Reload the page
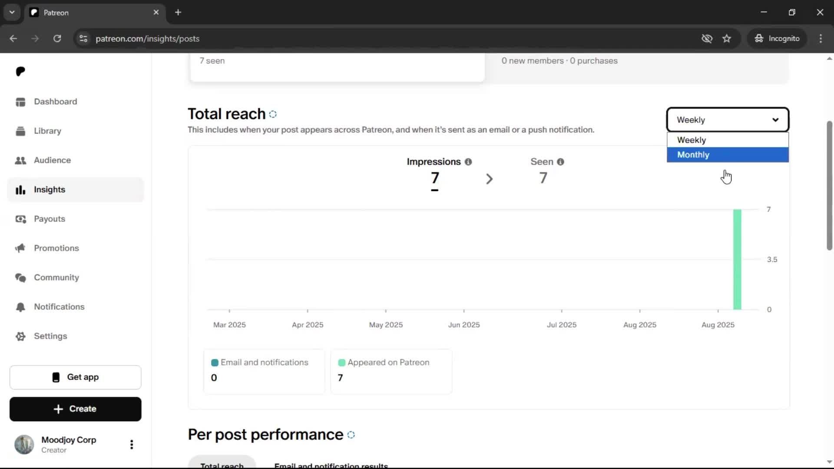 pyautogui.click(x=57, y=39)
